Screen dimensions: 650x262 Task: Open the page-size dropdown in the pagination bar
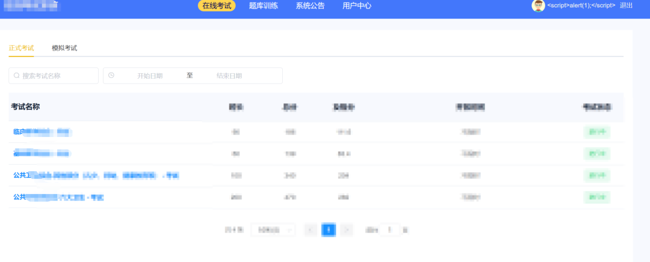click(x=273, y=230)
